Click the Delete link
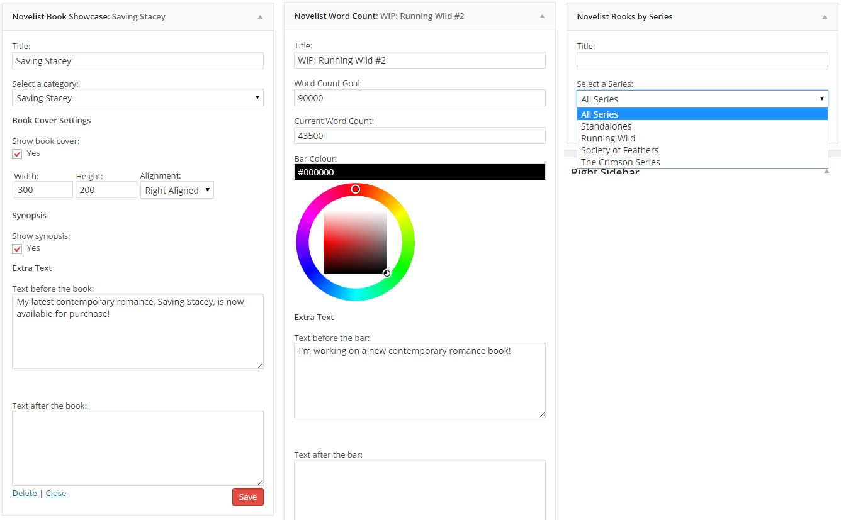Screen dimensions: 841x520 tap(25, 494)
